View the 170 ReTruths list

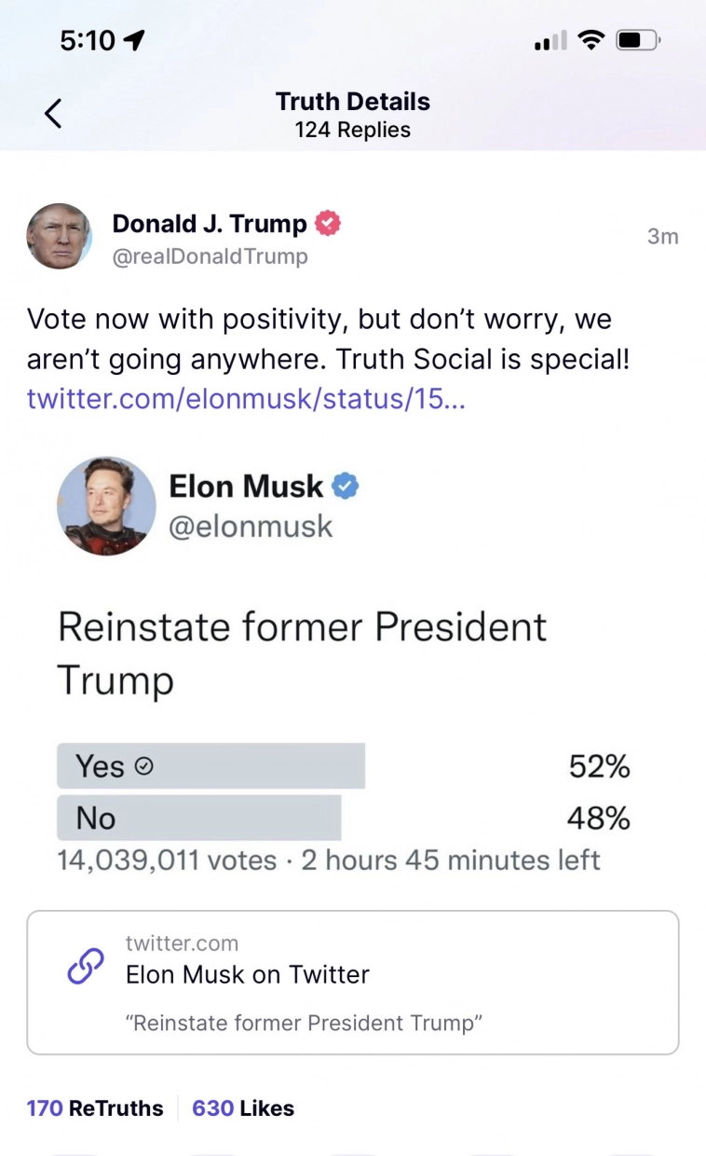[95, 1108]
